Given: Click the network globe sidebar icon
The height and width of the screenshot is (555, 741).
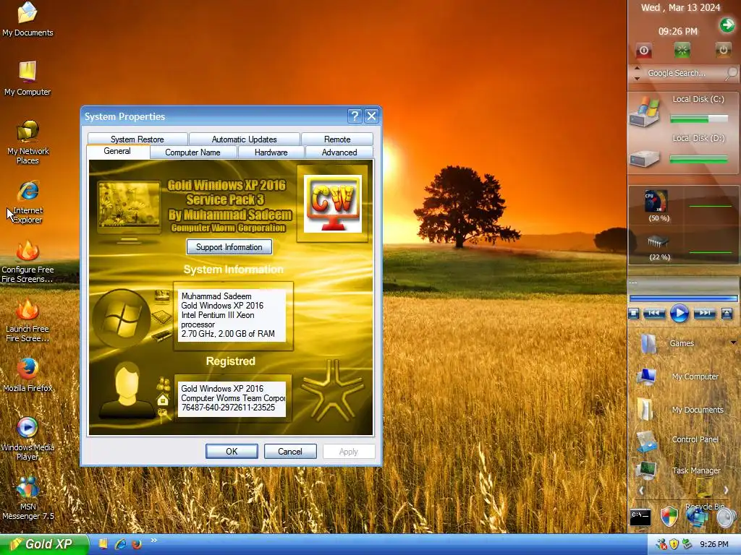Looking at the screenshot, I should [x=697, y=516].
